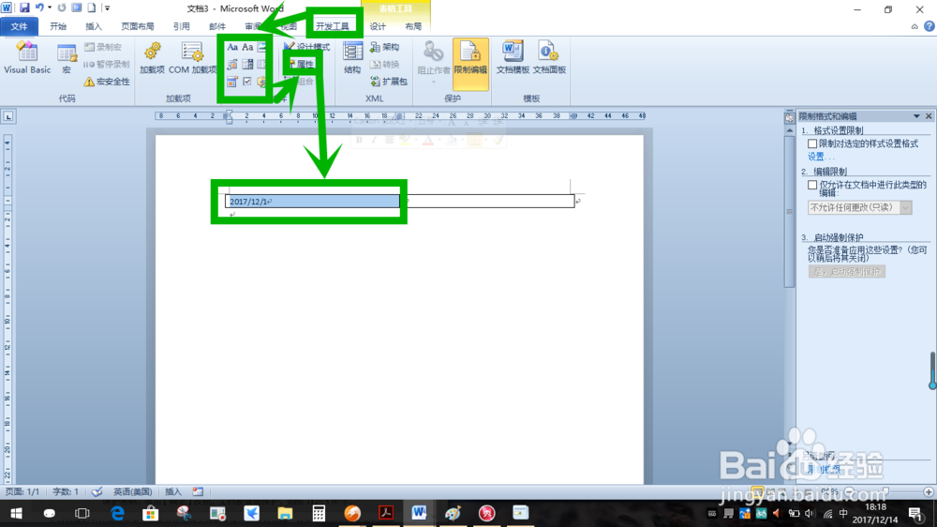Open 文档面板 document panel dialog
937x527 pixels.
pos(549,58)
